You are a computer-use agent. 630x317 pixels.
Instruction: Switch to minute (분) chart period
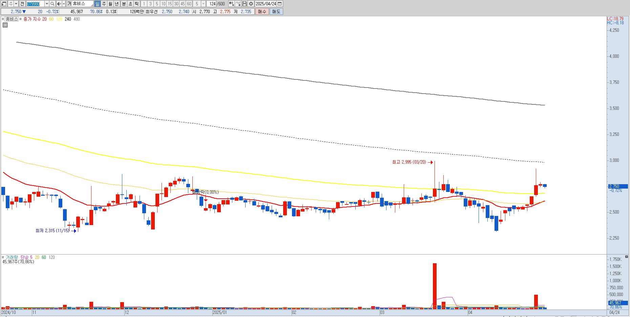click(x=124, y=4)
